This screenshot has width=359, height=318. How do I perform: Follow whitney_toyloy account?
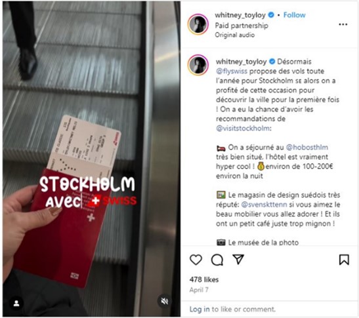[x=295, y=15]
